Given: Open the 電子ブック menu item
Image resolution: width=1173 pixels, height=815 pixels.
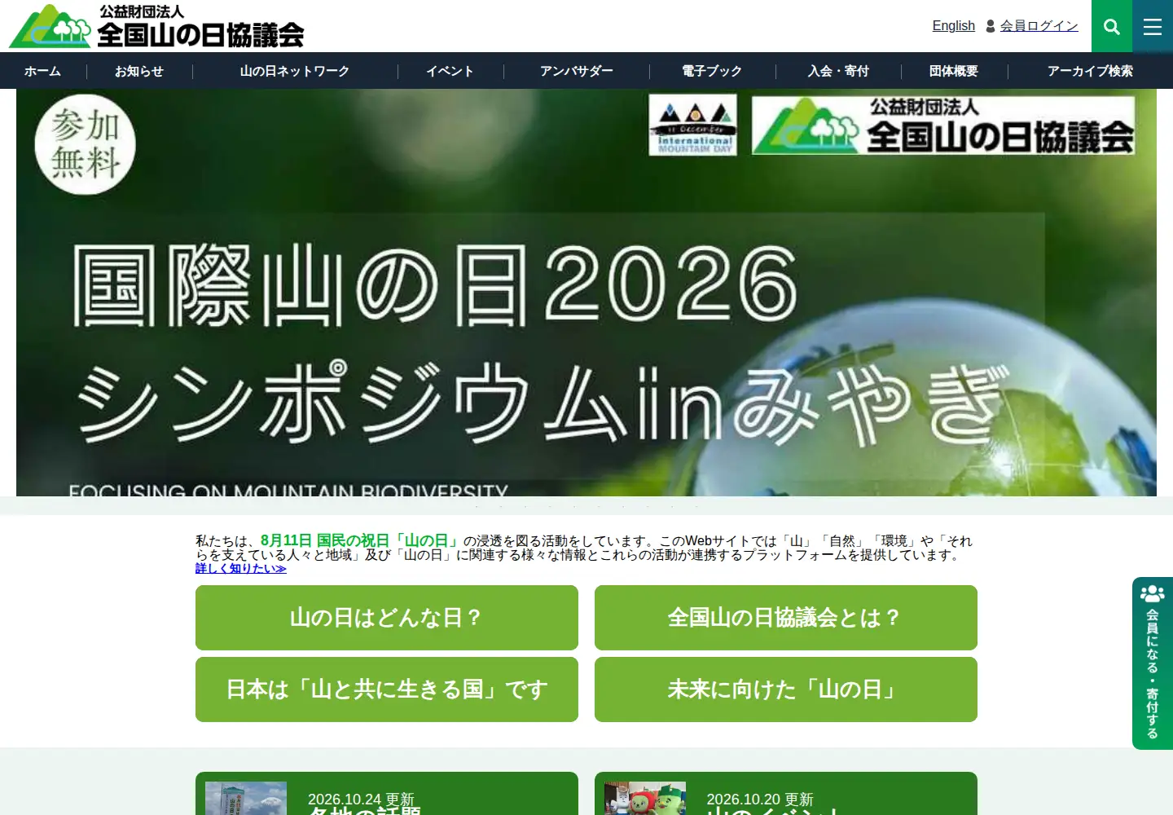Looking at the screenshot, I should (712, 71).
